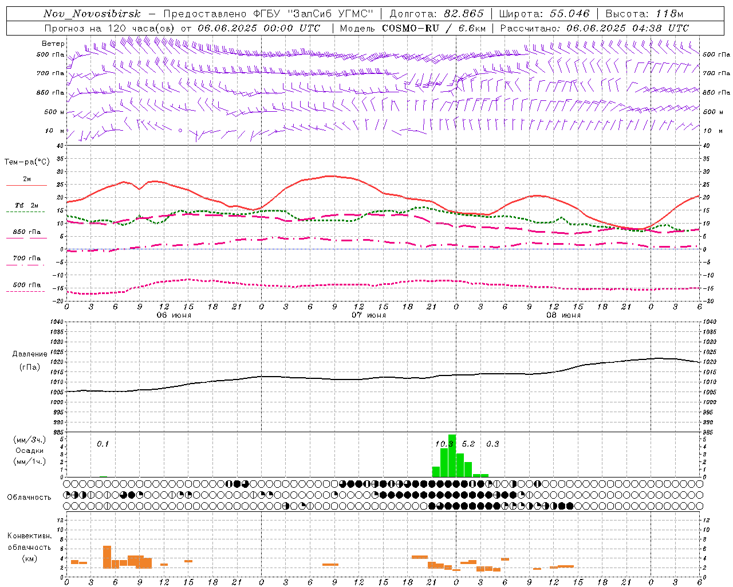Click the 'Конвективн.' convective cloud label

[29, 536]
